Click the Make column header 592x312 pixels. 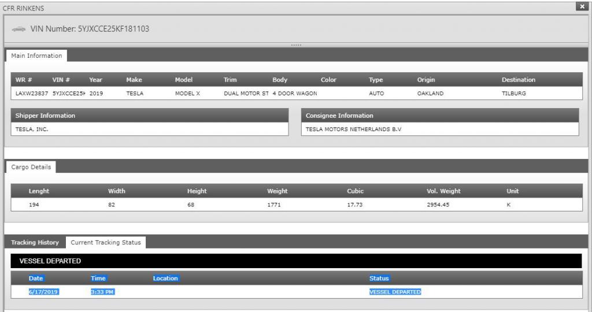[134, 80]
